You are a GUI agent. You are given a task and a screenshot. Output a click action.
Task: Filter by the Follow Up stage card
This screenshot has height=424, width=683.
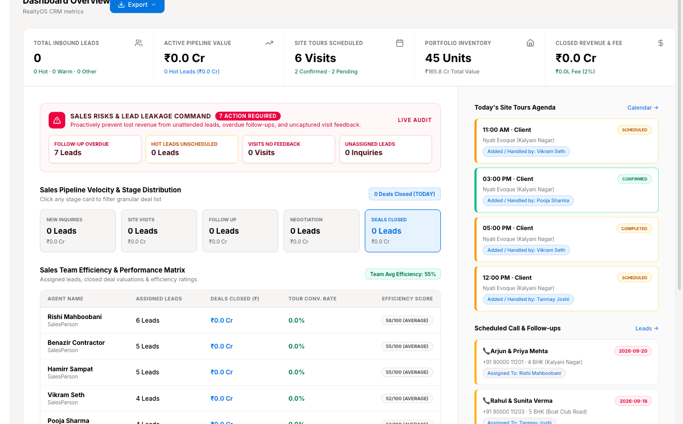click(x=240, y=231)
